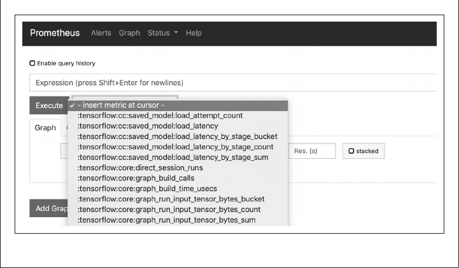Enable query history checkbox
459x268 pixels.
pyautogui.click(x=32, y=63)
